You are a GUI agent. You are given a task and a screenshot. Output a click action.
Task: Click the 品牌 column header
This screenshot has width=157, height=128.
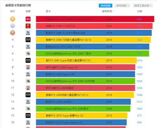pyautogui.click(x=28, y=11)
